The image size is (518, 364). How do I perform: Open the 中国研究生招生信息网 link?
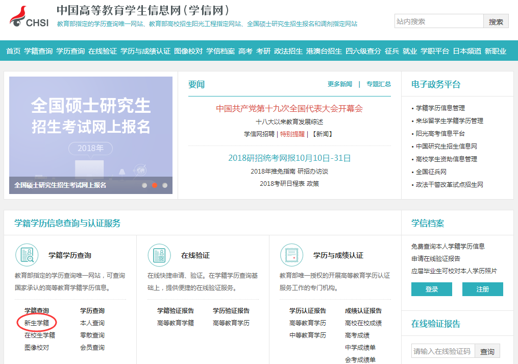pyautogui.click(x=447, y=147)
